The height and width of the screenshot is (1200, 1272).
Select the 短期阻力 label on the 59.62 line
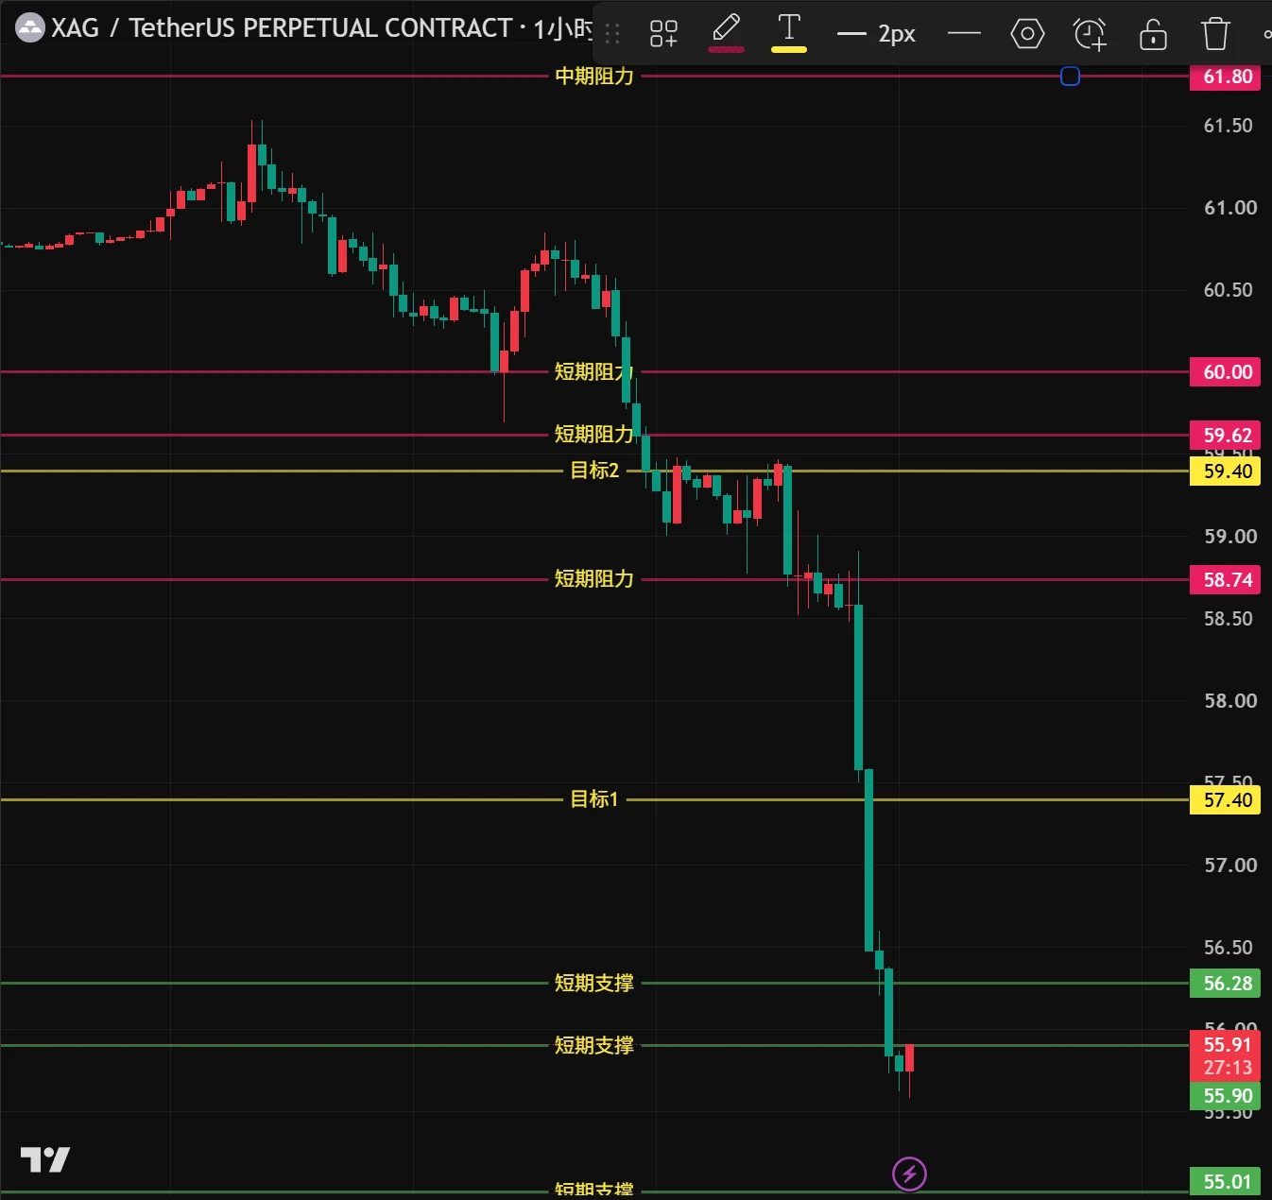point(594,435)
